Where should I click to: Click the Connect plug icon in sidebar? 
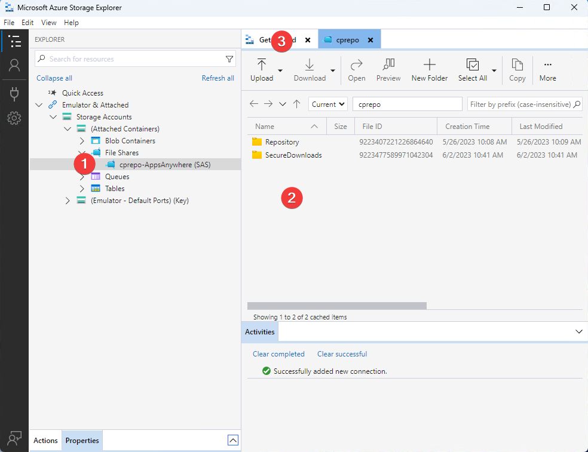(x=14, y=93)
